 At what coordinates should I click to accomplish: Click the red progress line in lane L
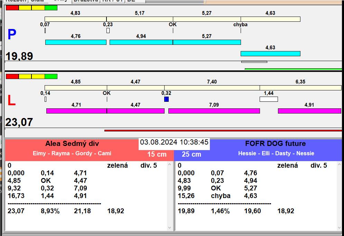tap(223, 130)
